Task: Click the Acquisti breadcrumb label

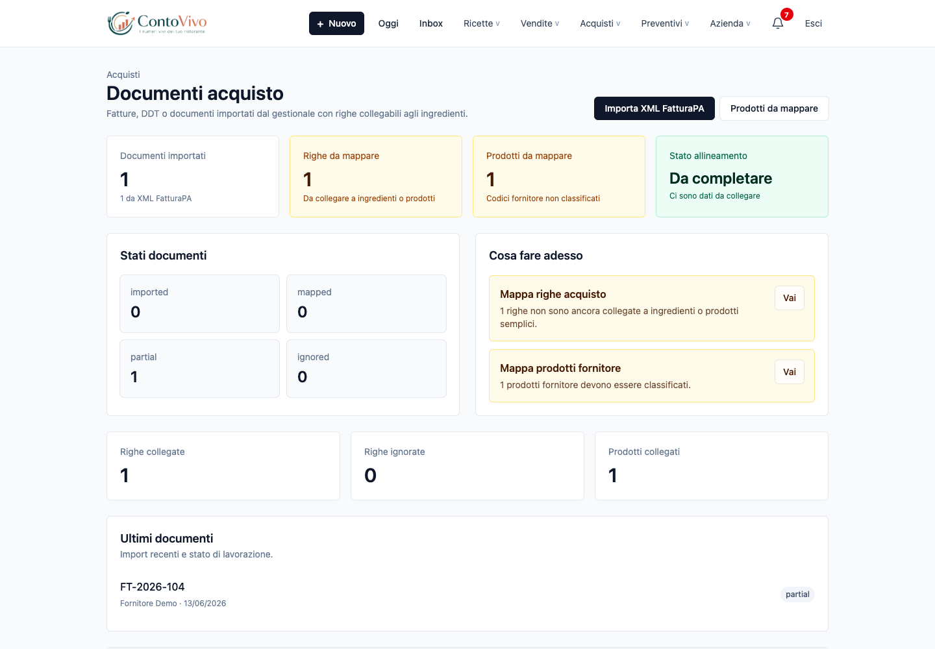Action: [123, 75]
